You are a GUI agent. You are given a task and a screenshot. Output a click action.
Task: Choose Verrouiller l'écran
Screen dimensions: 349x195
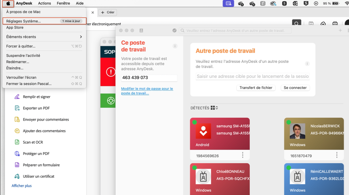click(x=44, y=77)
